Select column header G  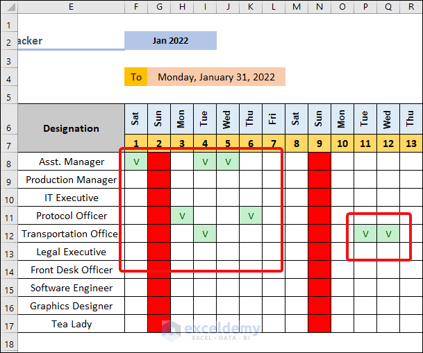point(159,7)
